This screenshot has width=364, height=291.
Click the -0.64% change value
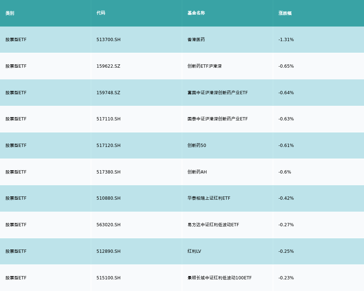(286, 93)
